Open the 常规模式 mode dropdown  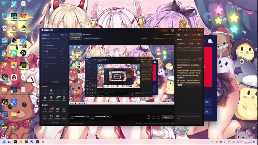pyautogui.click(x=45, y=35)
